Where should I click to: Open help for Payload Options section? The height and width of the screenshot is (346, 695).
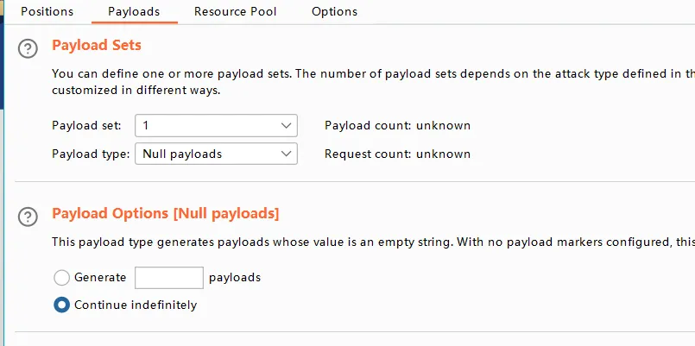coord(28,217)
